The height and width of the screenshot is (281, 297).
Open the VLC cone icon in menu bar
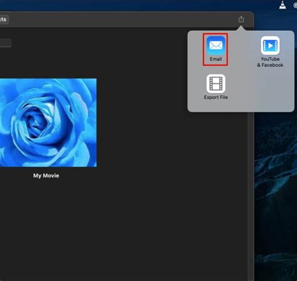[283, 5]
